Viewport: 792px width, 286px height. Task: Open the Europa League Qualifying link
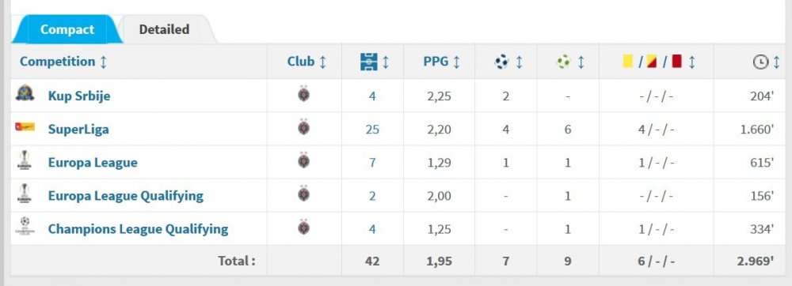coord(126,195)
